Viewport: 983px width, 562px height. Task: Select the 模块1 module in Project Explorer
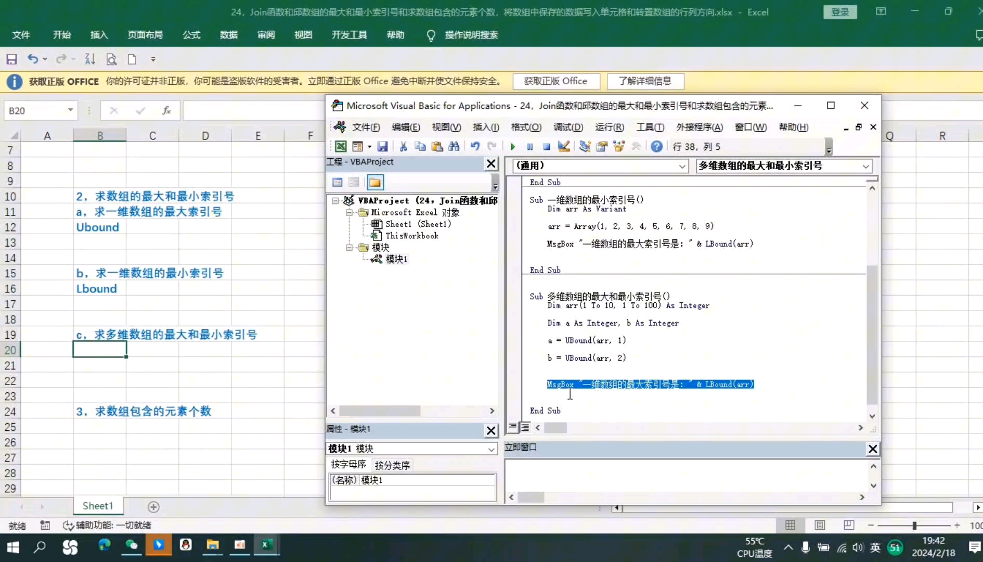(396, 259)
